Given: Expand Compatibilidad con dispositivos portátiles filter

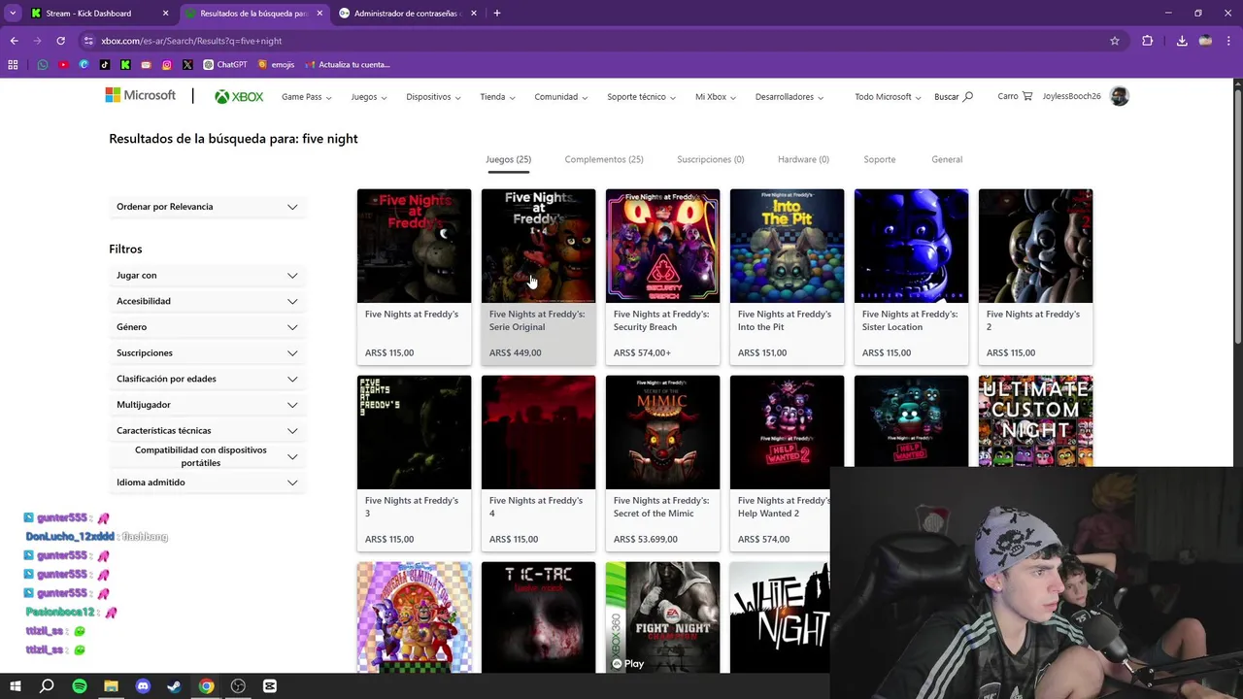Looking at the screenshot, I should tap(207, 456).
